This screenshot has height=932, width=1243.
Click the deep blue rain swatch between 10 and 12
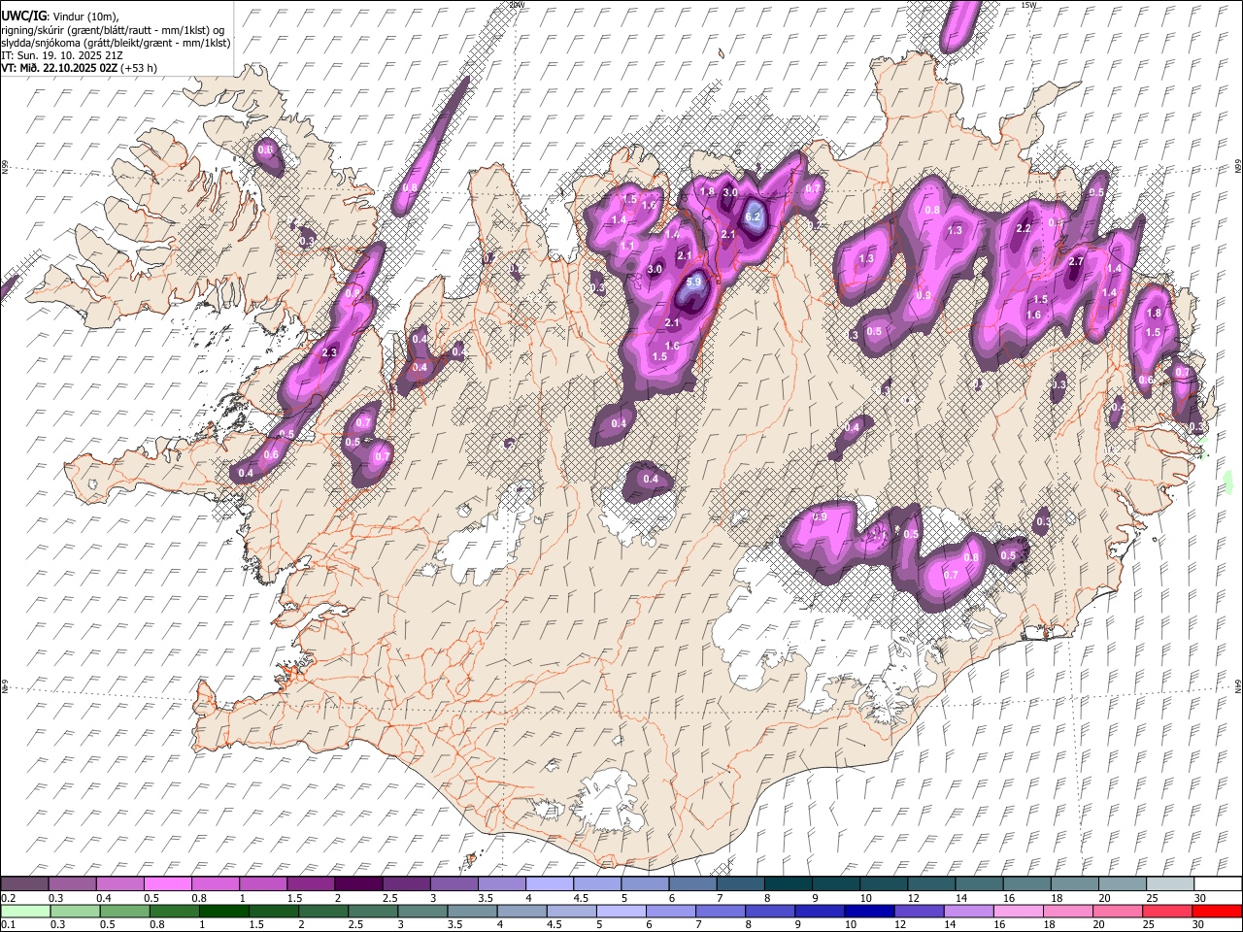(x=870, y=911)
